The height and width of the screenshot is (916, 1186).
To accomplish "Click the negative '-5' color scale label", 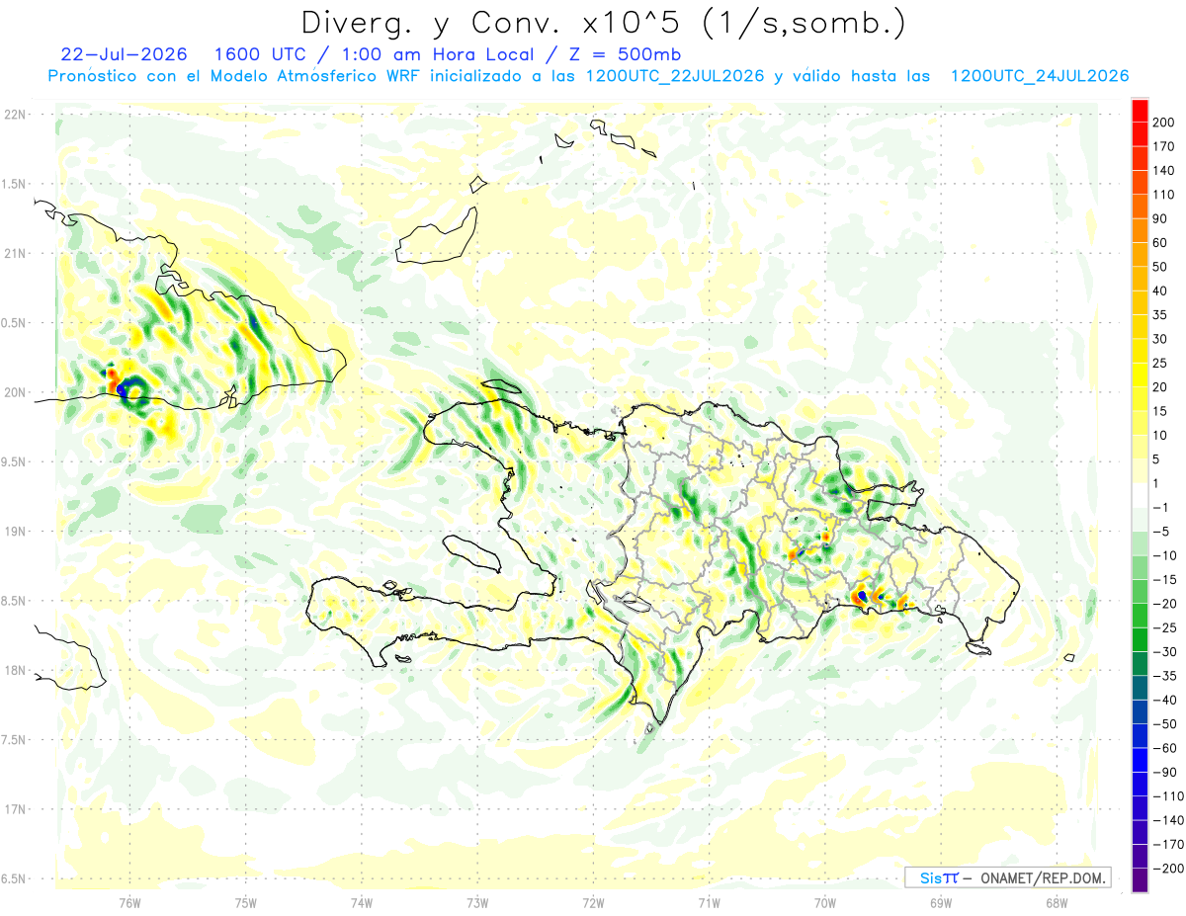I will [x=1163, y=532].
